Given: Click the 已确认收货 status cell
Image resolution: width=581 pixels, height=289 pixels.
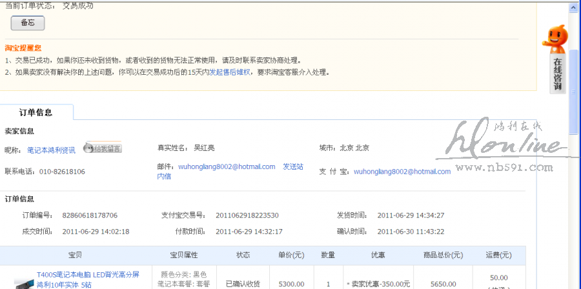Looking at the screenshot, I should click(x=243, y=284).
